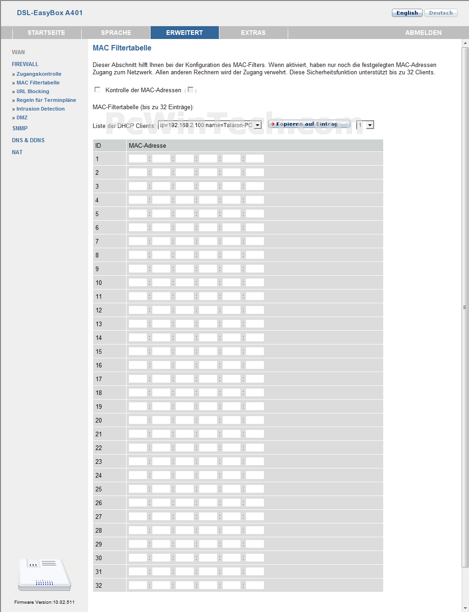This screenshot has width=469, height=612.
Task: Go to URL Blocking
Action: tap(33, 91)
